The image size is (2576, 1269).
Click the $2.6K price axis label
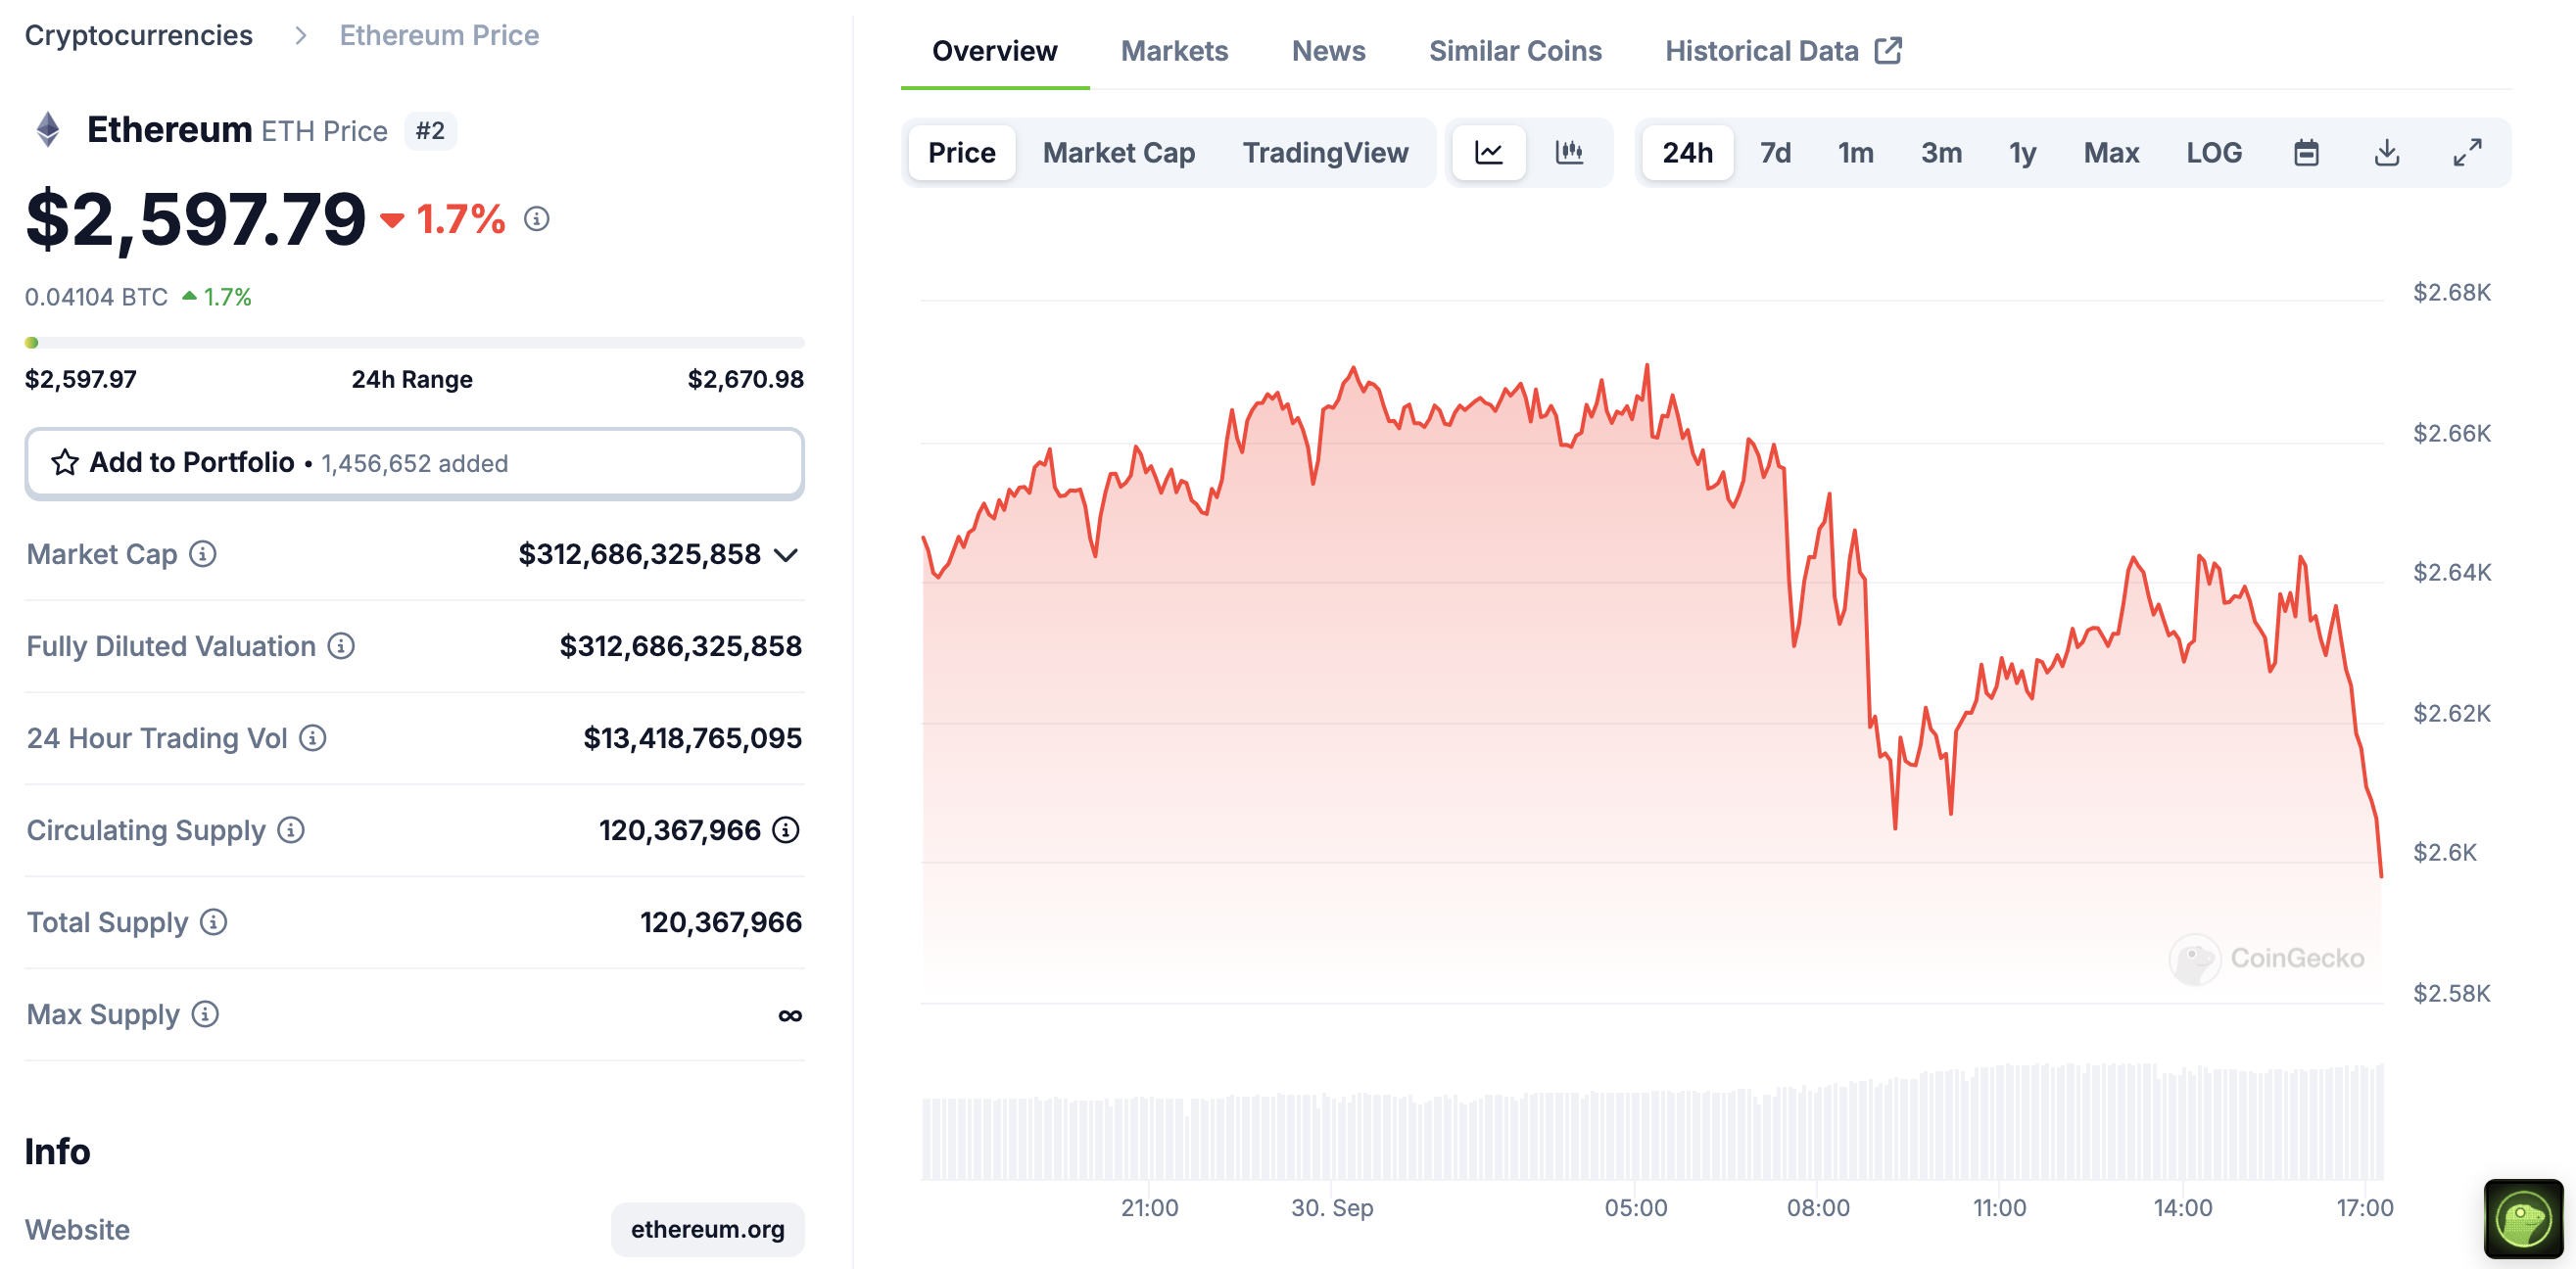point(2444,852)
